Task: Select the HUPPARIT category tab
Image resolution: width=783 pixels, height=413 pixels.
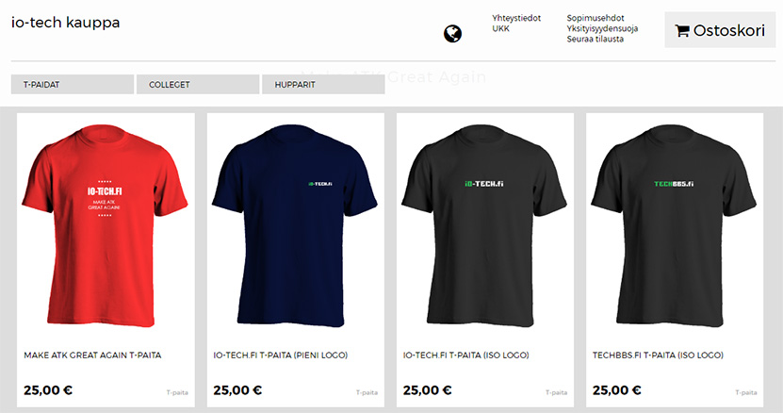Action: [x=323, y=85]
